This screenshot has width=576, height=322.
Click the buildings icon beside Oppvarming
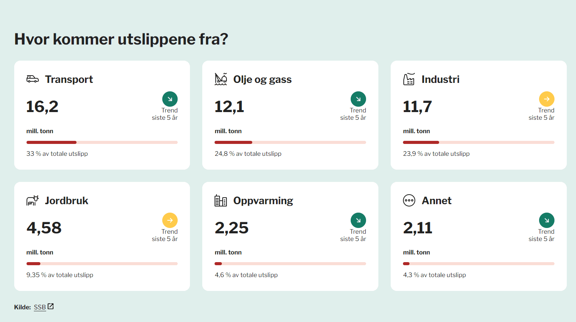pyautogui.click(x=221, y=200)
